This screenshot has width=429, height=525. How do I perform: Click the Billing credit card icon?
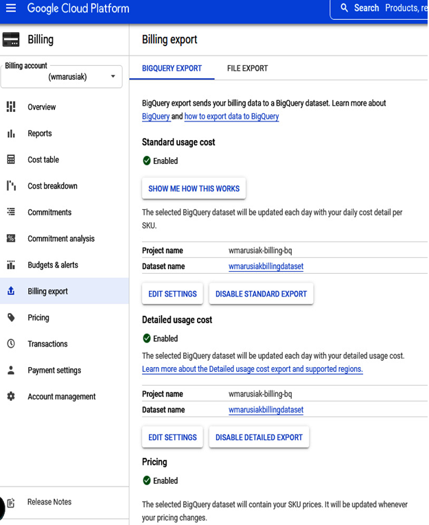click(x=11, y=40)
